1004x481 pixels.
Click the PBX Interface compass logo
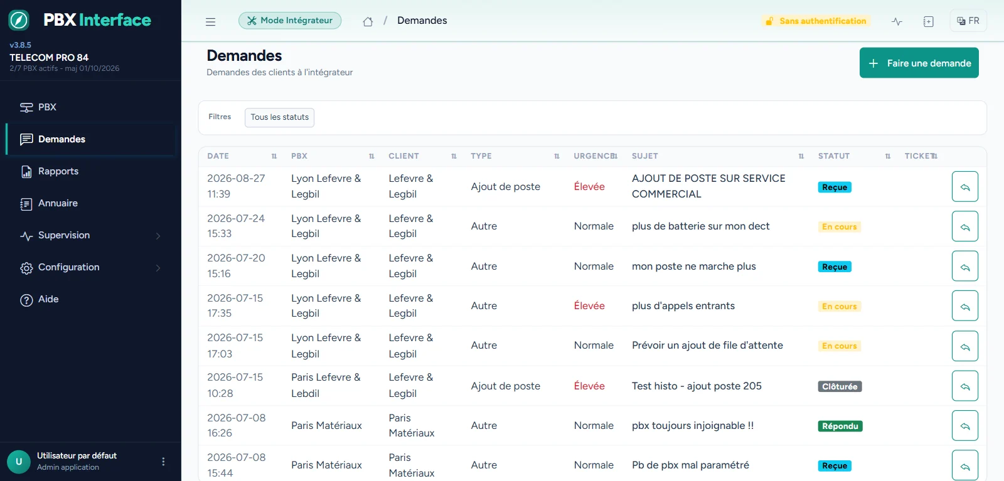click(x=19, y=20)
